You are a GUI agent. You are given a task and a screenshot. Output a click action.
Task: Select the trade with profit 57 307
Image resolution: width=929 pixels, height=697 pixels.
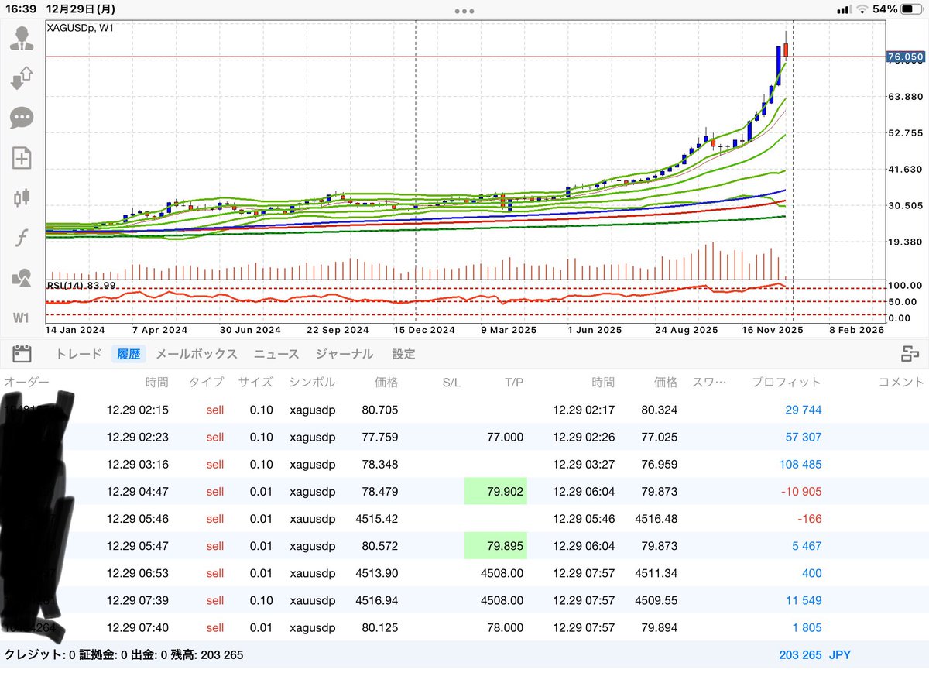tap(464, 437)
